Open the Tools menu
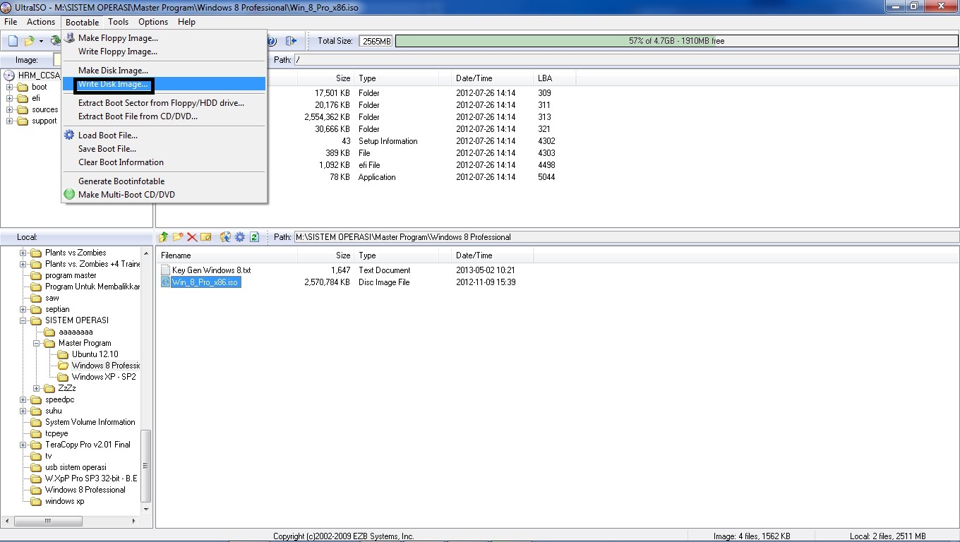 coord(119,22)
